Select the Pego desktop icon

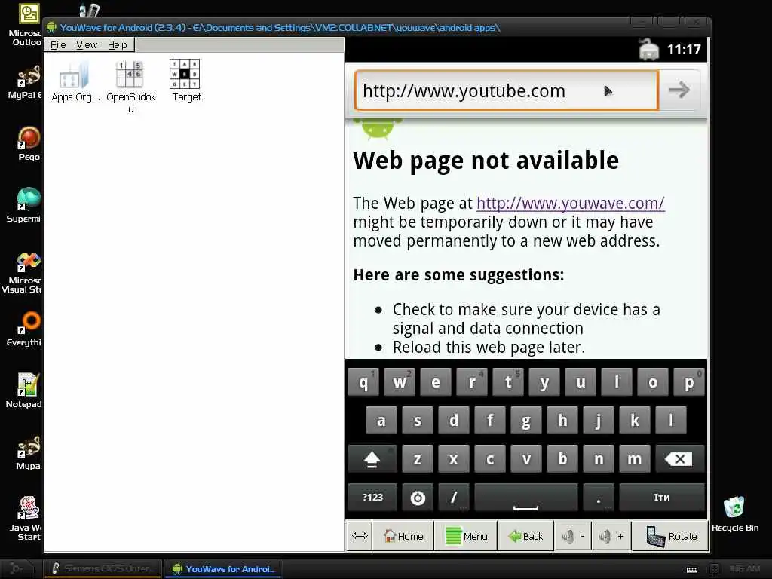[29, 144]
